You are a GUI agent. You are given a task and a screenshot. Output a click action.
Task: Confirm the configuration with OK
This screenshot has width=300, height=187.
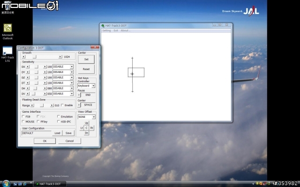[x=45, y=141]
